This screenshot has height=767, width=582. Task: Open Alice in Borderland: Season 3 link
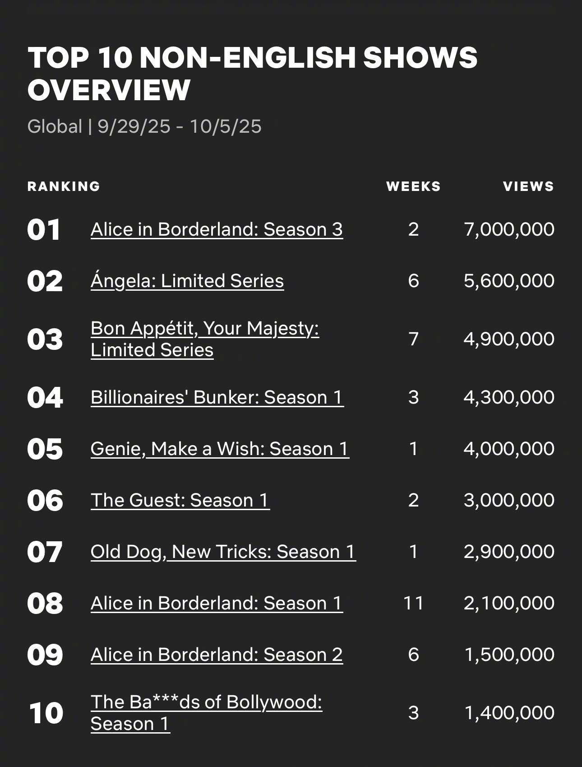(x=217, y=229)
